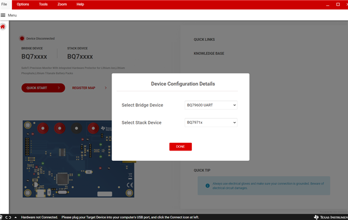The width and height of the screenshot is (348, 220).
Task: Click the bridge device BQ7xxxx text
Action: coord(34,56)
